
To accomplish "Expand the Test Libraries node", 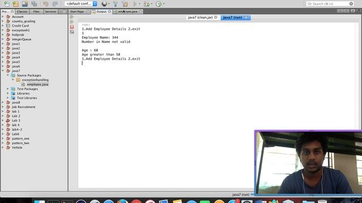I will pyautogui.click(x=8, y=98).
